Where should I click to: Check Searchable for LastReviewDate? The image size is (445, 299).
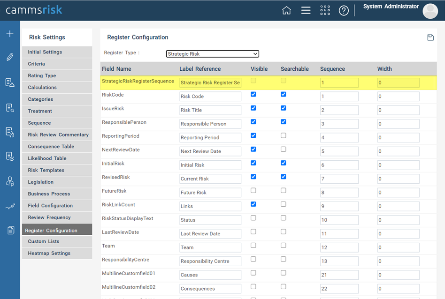[x=283, y=232]
